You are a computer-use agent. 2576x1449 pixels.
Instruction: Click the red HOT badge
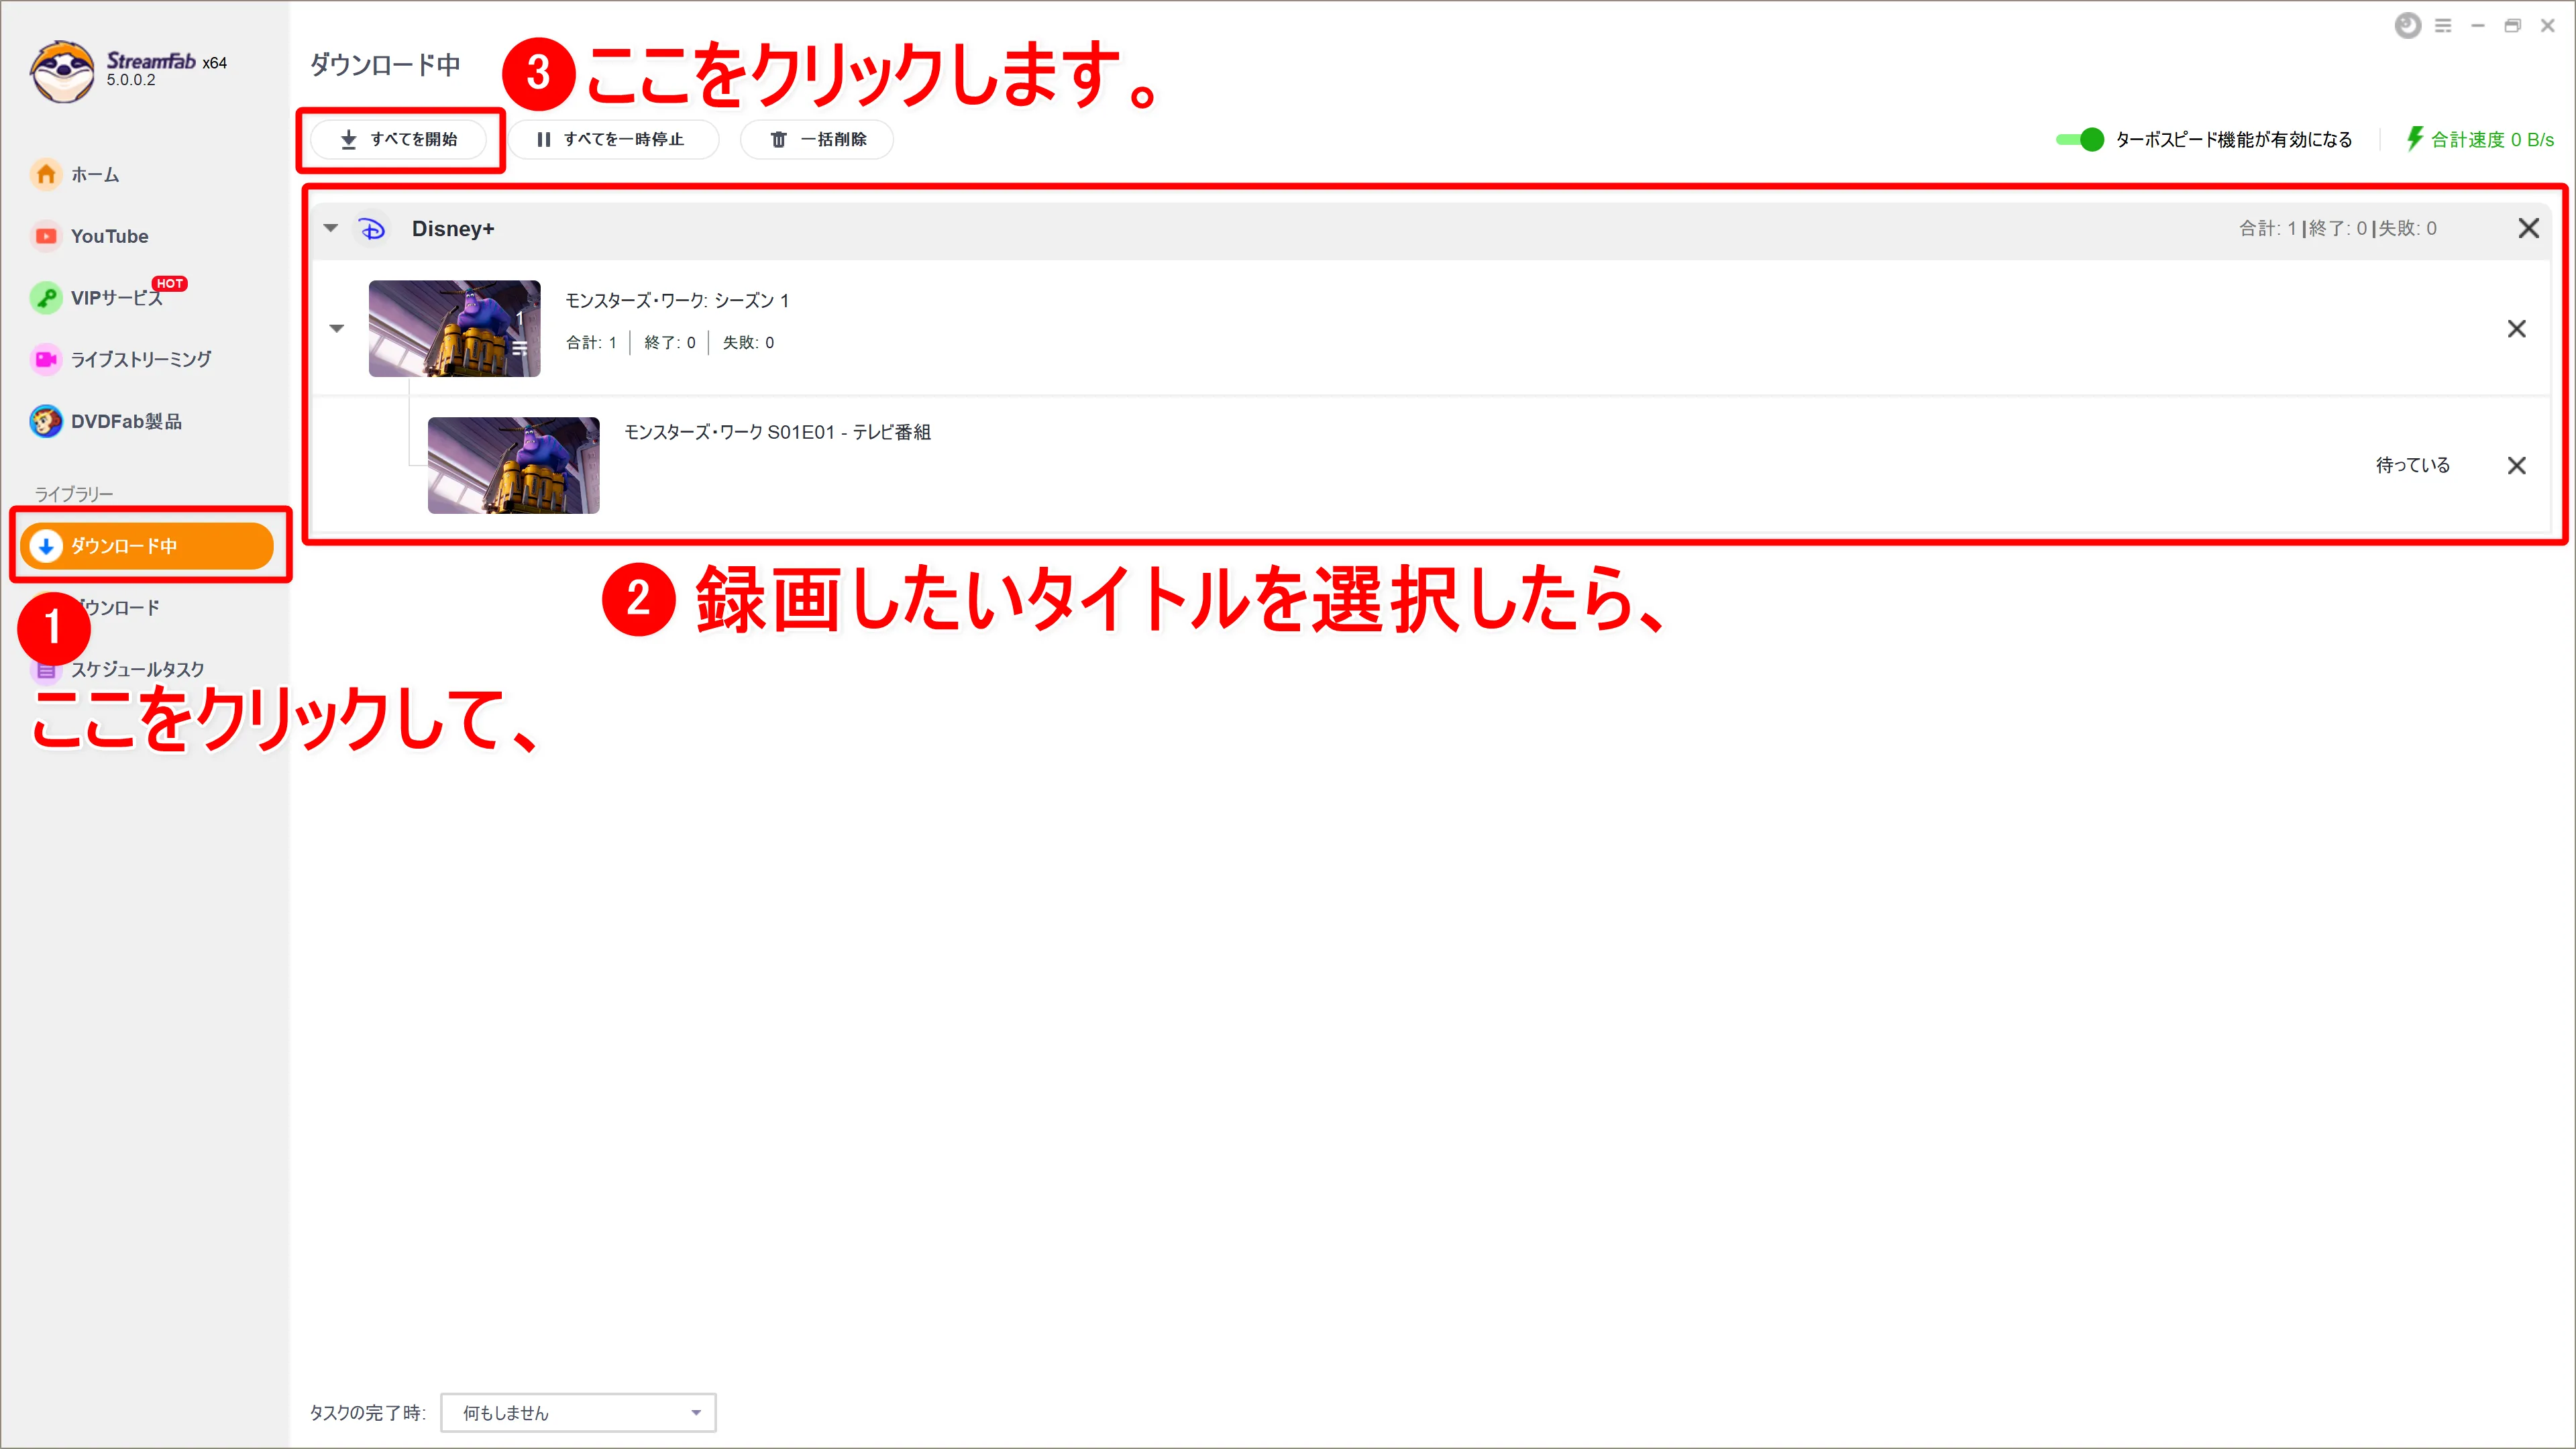click(169, 284)
